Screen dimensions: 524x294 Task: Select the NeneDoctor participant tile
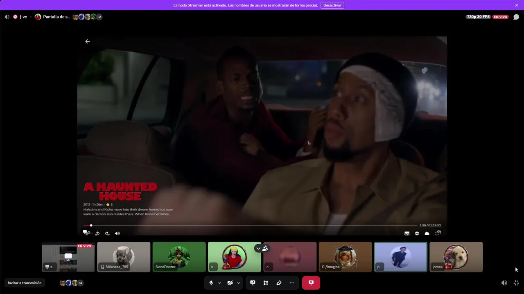tap(179, 257)
